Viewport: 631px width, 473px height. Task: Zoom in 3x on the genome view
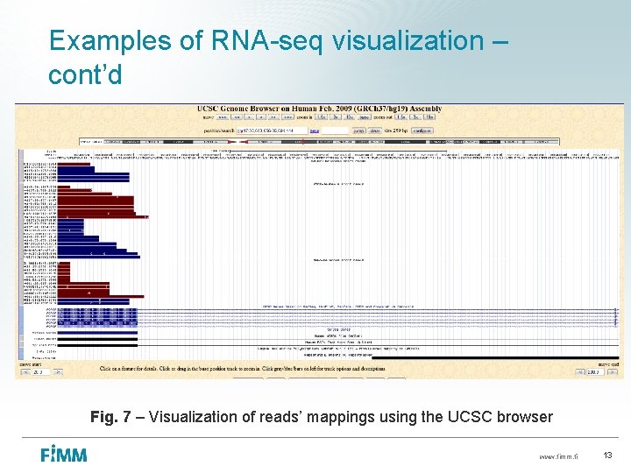click(336, 117)
